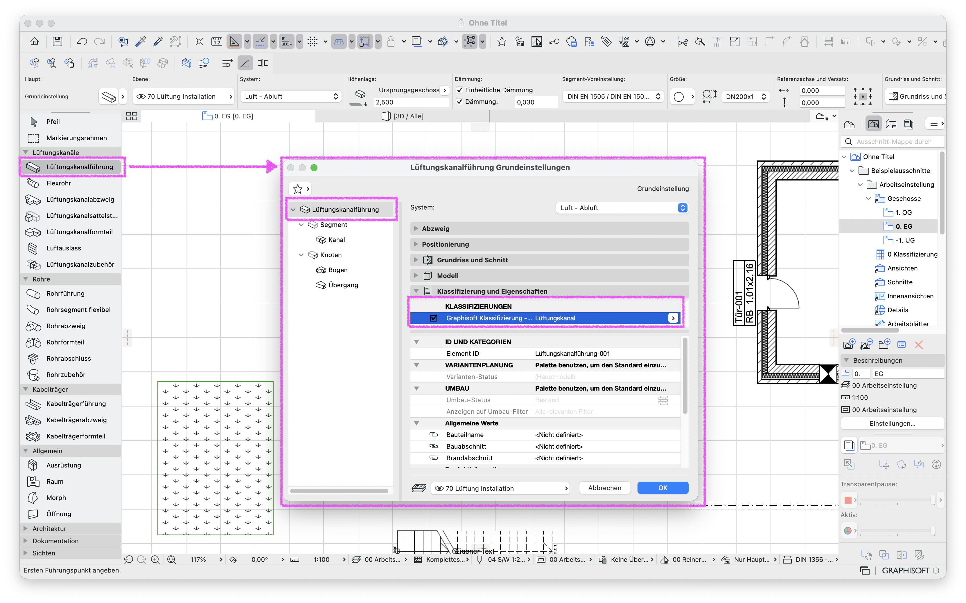This screenshot has width=966, height=603.
Task: Pick the Morph tool
Action: tap(56, 497)
